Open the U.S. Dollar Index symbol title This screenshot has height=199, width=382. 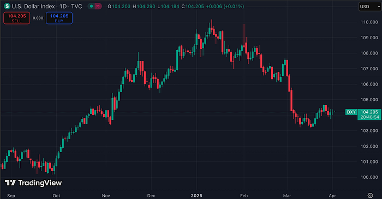(47, 7)
